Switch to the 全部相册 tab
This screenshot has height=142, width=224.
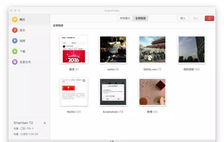(x=140, y=18)
